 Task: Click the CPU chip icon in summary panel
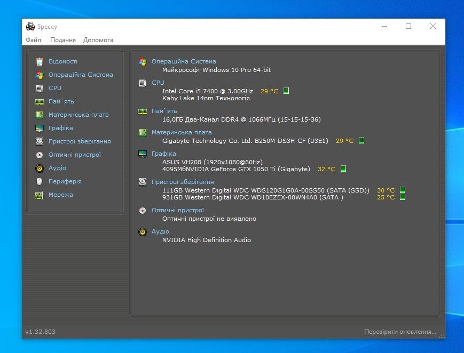click(143, 83)
